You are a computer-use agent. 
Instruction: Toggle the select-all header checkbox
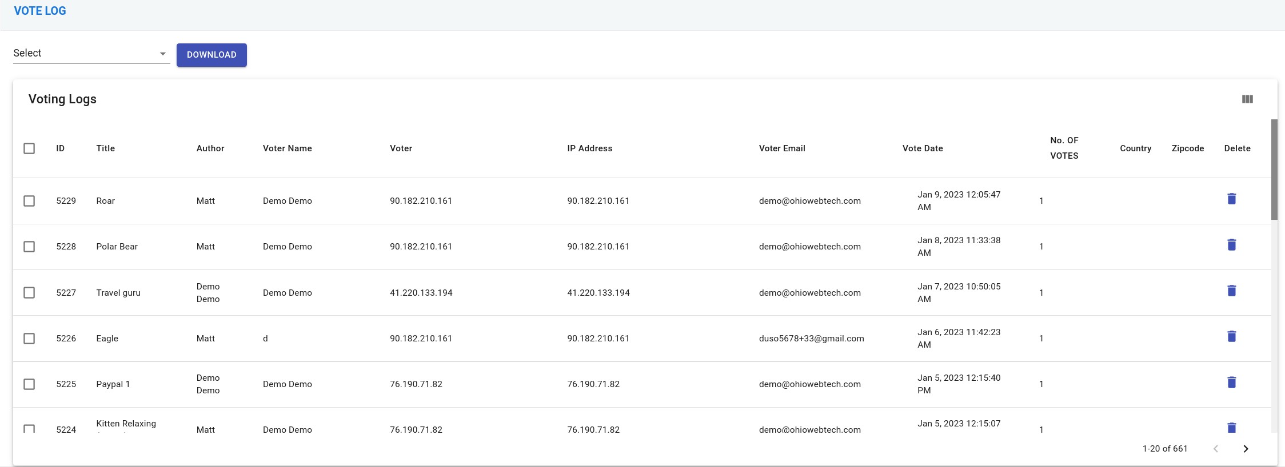tap(29, 148)
